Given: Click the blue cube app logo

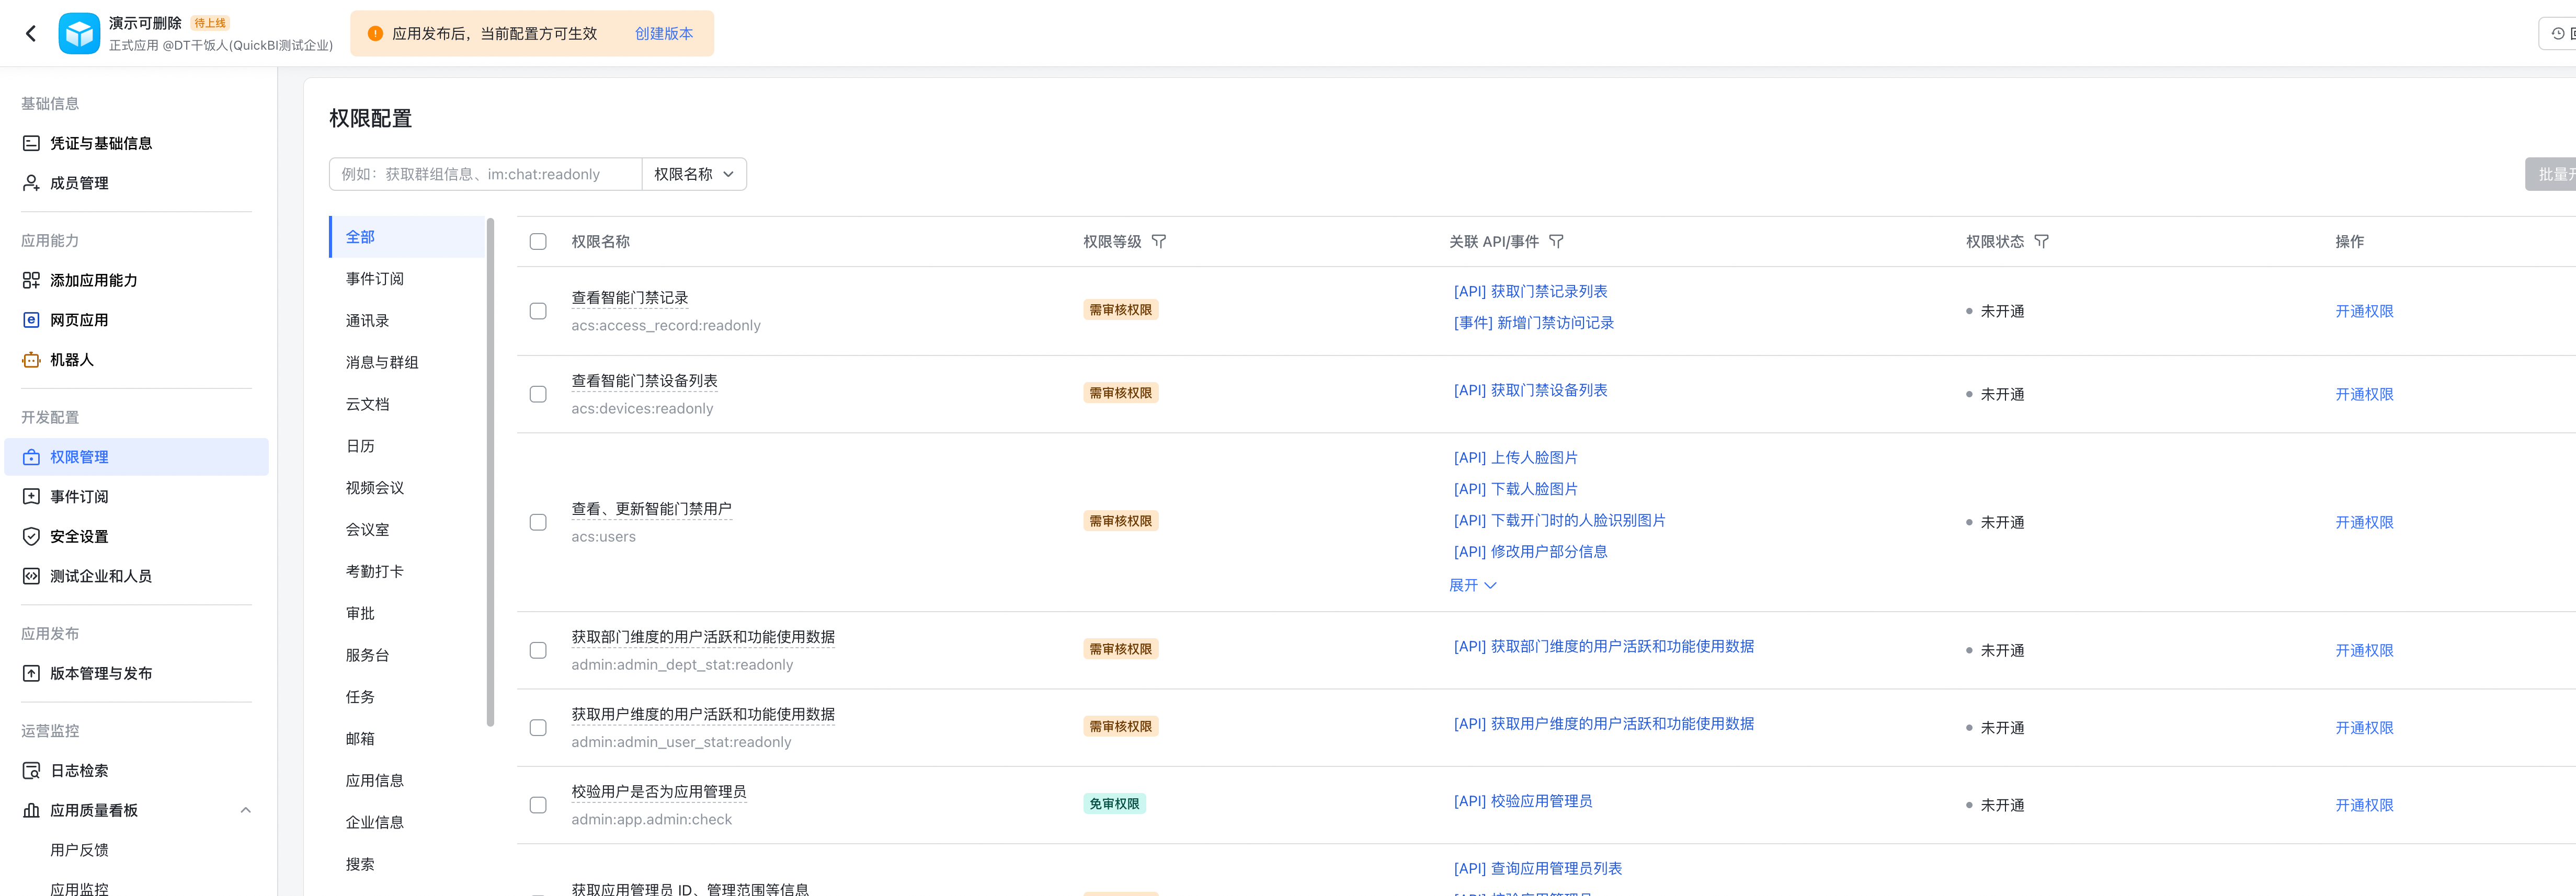Looking at the screenshot, I should click(79, 34).
